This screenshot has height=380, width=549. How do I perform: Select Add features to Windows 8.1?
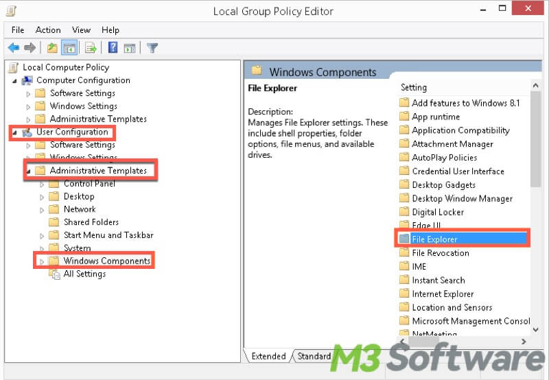point(466,103)
